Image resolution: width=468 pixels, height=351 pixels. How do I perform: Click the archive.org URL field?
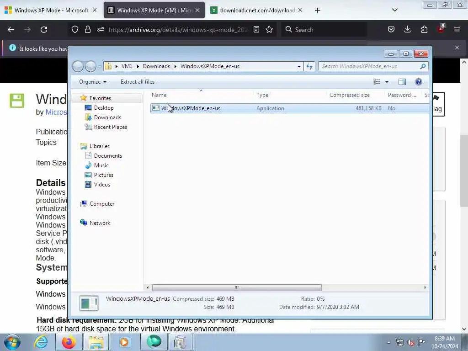click(x=178, y=30)
